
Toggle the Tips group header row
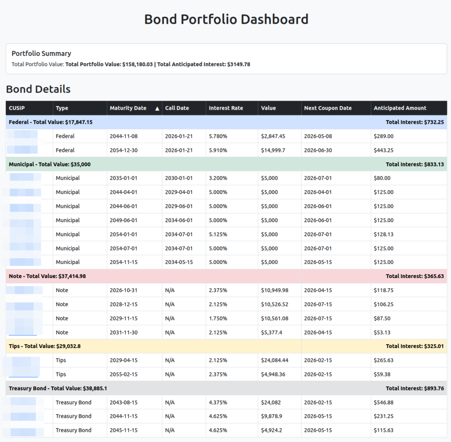44,346
